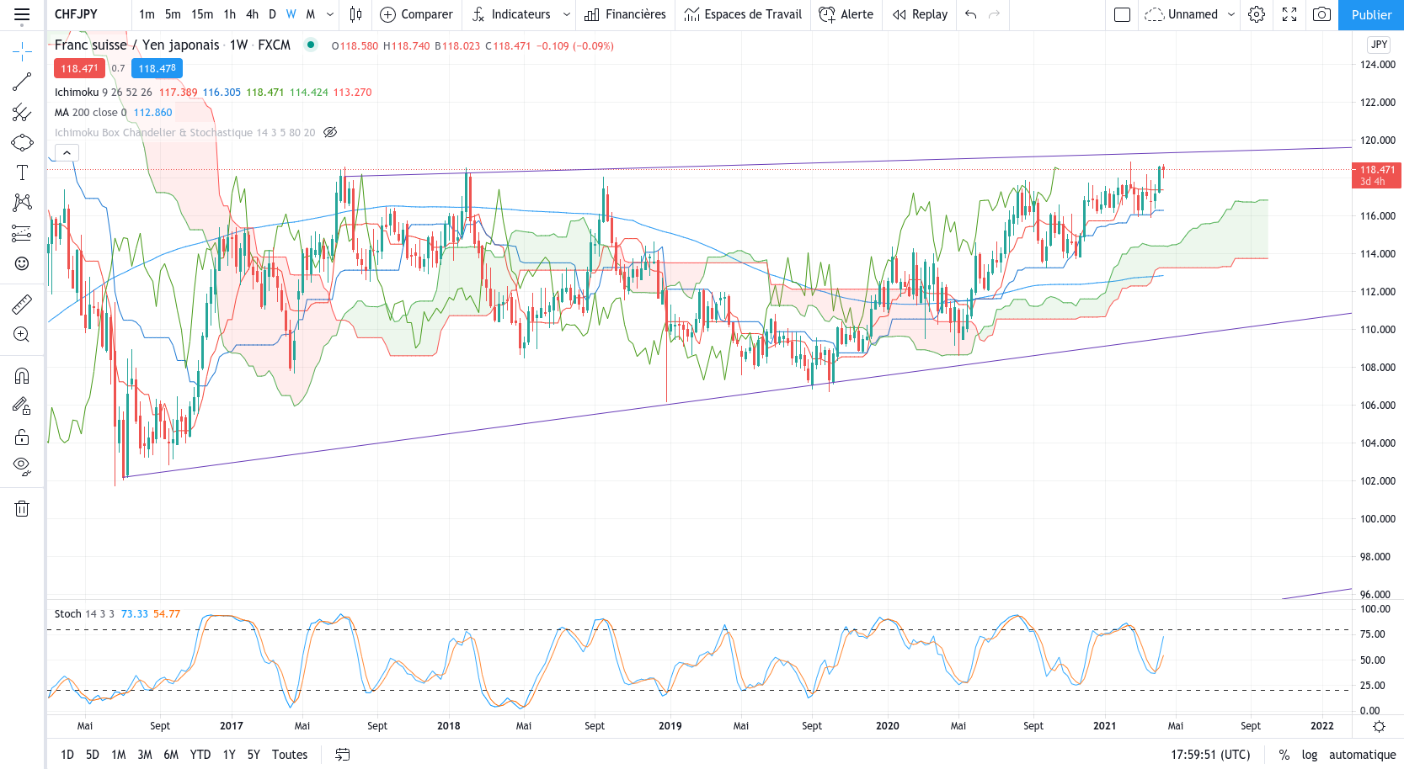Toggle log scale on price axis
Viewport: 1404px width, 769px height.
pyautogui.click(x=1309, y=755)
